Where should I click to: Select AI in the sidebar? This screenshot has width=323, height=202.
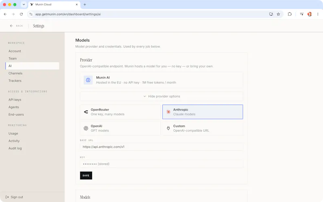pyautogui.click(x=32, y=66)
